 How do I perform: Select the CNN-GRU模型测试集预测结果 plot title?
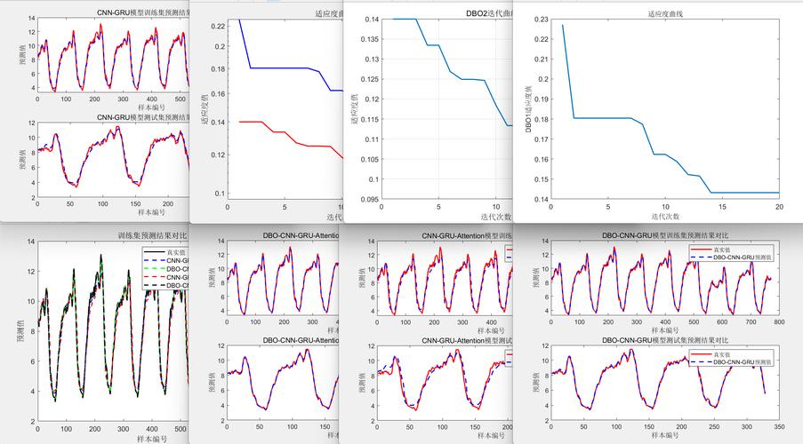[143, 117]
